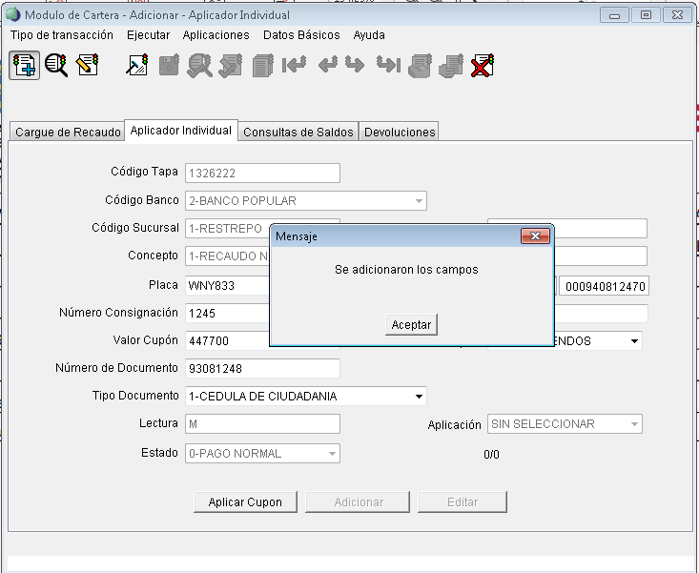Screen dimensions: 699x573
Task: Expand the Código Banco dropdown
Action: coord(419,201)
